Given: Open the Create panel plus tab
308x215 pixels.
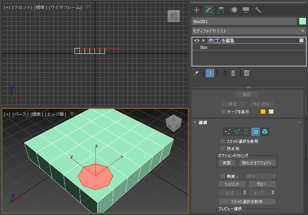Looking at the screenshot, I should pyautogui.click(x=196, y=10).
